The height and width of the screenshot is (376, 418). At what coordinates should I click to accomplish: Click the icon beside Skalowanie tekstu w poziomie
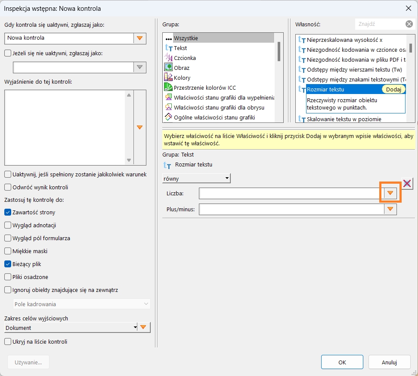pyautogui.click(x=302, y=119)
